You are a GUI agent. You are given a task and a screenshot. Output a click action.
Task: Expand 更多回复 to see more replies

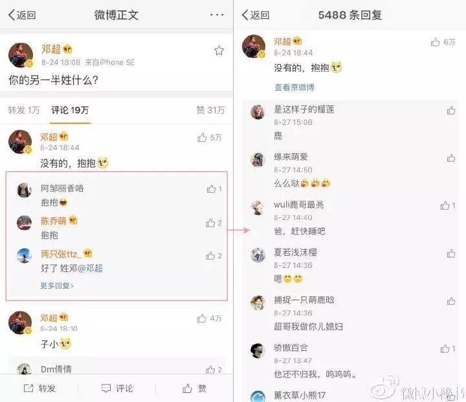57,285
